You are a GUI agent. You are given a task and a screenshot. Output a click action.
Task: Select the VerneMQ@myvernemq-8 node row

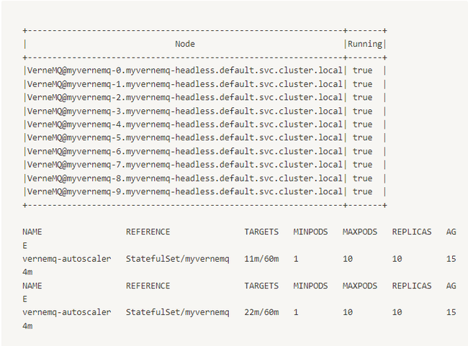click(204, 178)
